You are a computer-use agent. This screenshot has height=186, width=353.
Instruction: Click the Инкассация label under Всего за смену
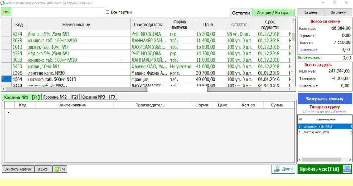(308, 50)
